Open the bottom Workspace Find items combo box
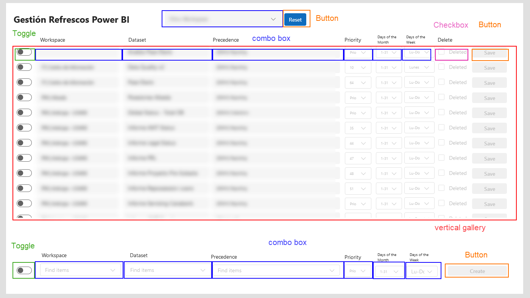Viewport: 530px width, 298px height. [x=80, y=270]
